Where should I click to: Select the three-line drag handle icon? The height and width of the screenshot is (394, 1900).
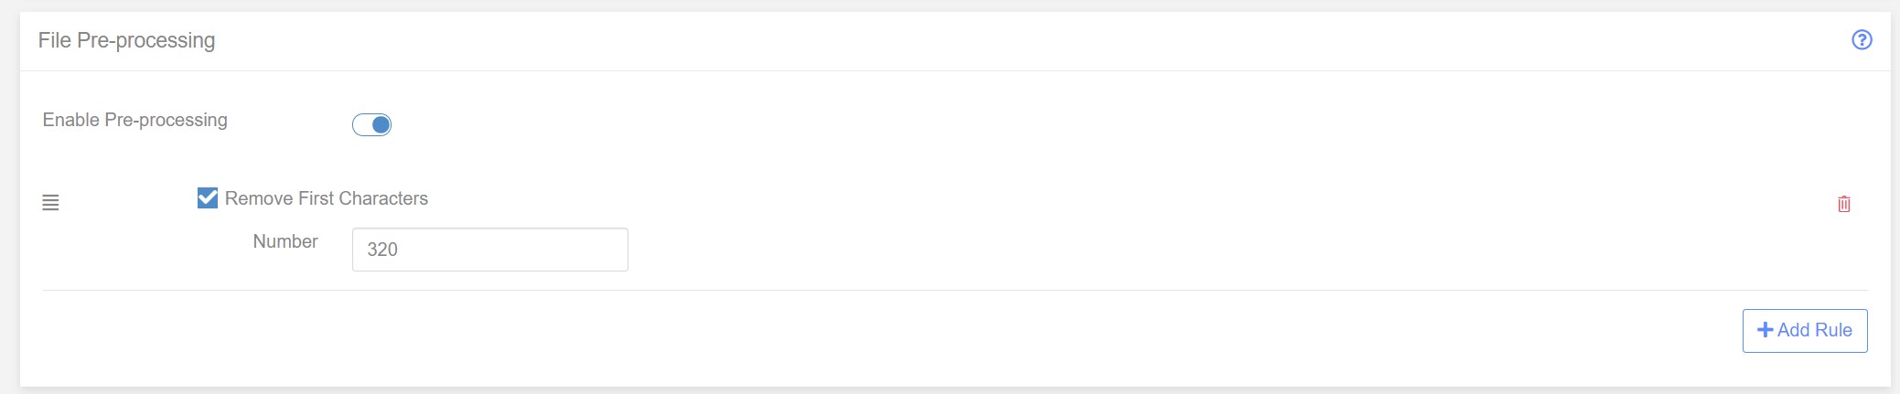coord(50,203)
